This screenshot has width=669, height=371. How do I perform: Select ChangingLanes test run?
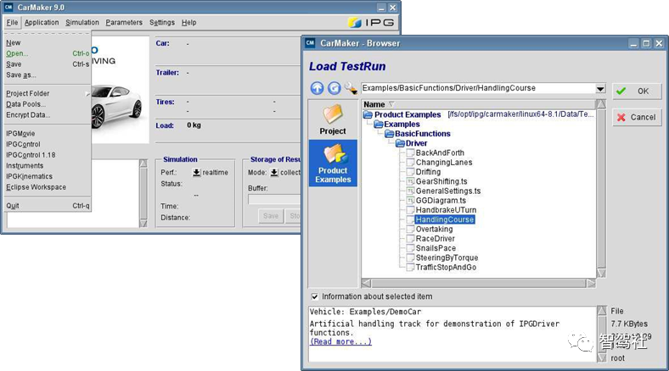click(x=444, y=162)
